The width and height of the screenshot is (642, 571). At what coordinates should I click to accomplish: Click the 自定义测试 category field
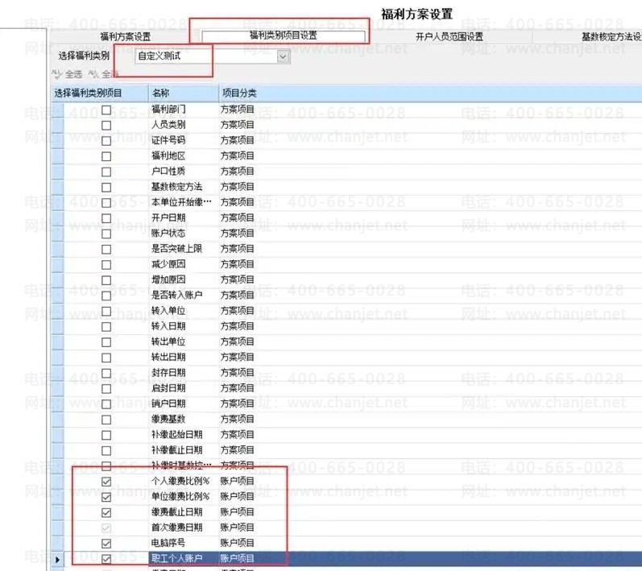[201, 57]
